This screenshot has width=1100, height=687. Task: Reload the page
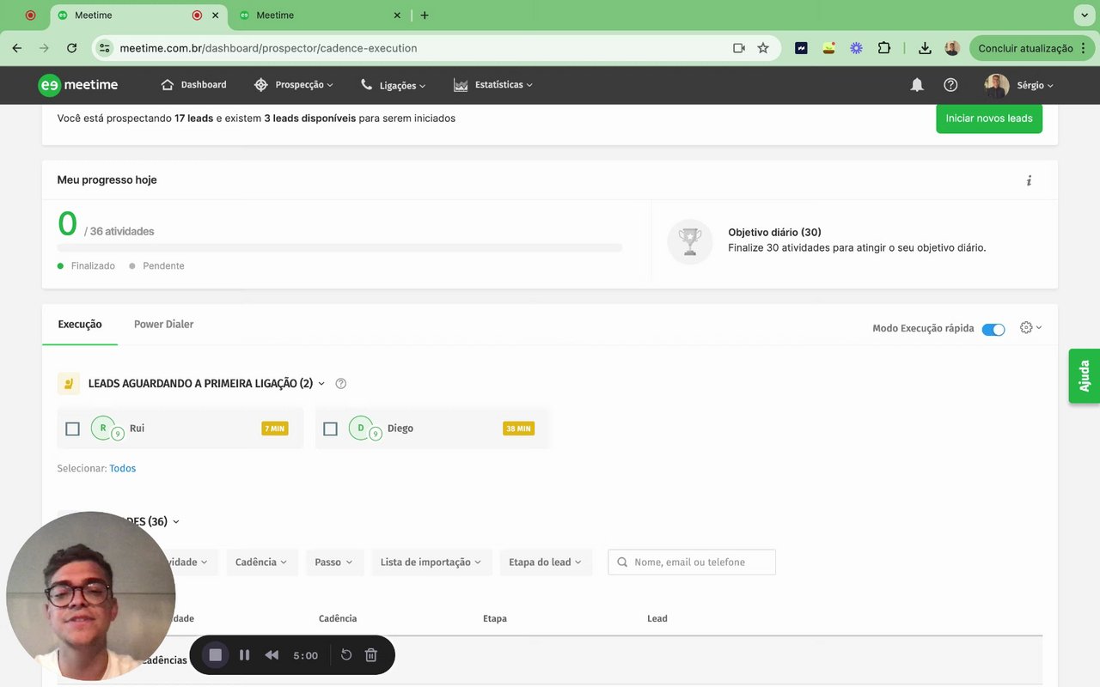tap(72, 48)
